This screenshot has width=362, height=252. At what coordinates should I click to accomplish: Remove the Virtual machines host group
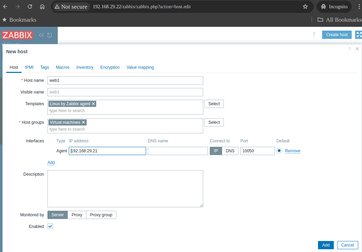[x=83, y=122]
